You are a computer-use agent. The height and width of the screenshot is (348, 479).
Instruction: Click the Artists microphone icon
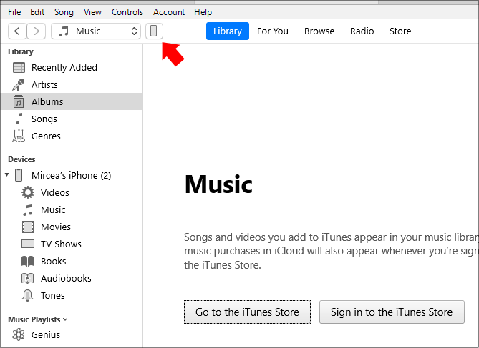(19, 85)
